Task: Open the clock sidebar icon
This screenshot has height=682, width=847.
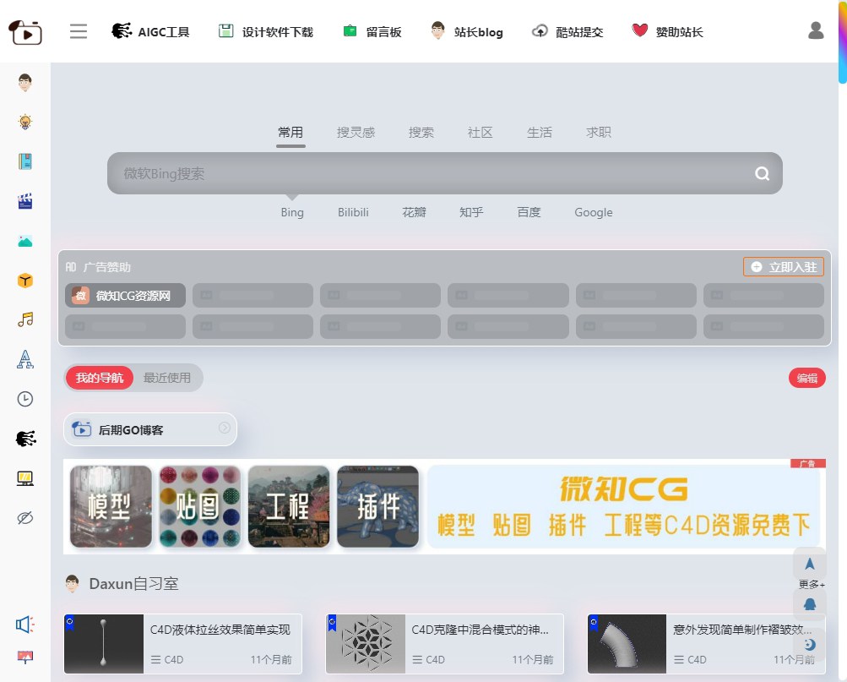Action: pyautogui.click(x=24, y=399)
